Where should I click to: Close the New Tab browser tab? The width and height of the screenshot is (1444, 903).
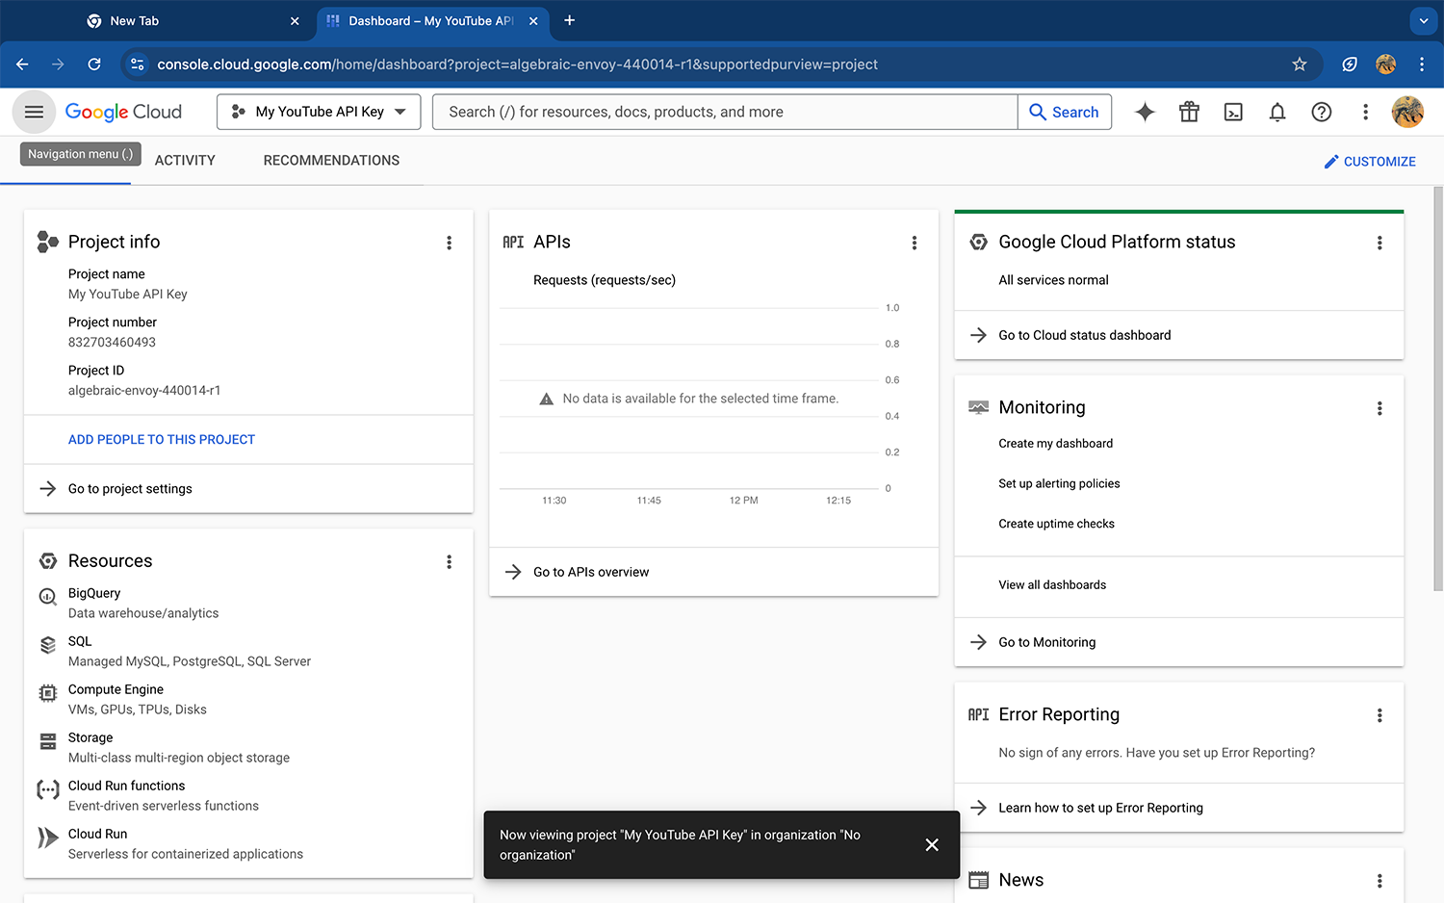295,21
